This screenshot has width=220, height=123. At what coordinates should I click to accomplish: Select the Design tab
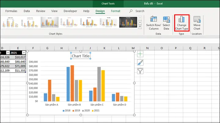(100, 11)
